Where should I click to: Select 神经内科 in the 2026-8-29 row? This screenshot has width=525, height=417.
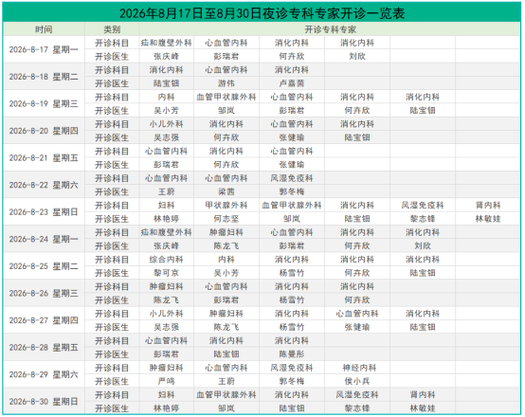[x=359, y=368]
